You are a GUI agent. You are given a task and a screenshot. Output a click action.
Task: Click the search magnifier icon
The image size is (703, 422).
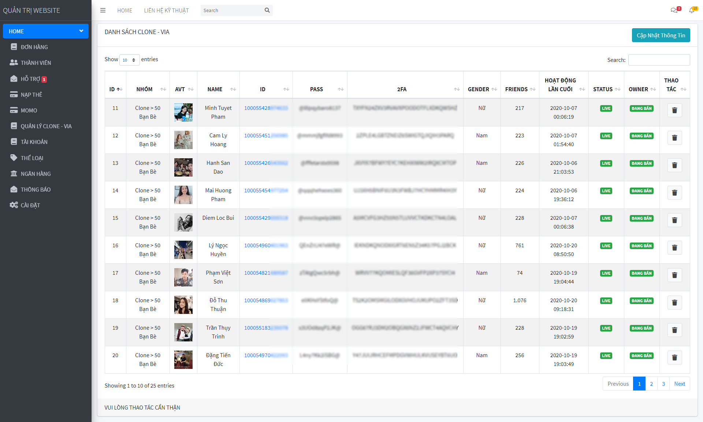coord(267,10)
